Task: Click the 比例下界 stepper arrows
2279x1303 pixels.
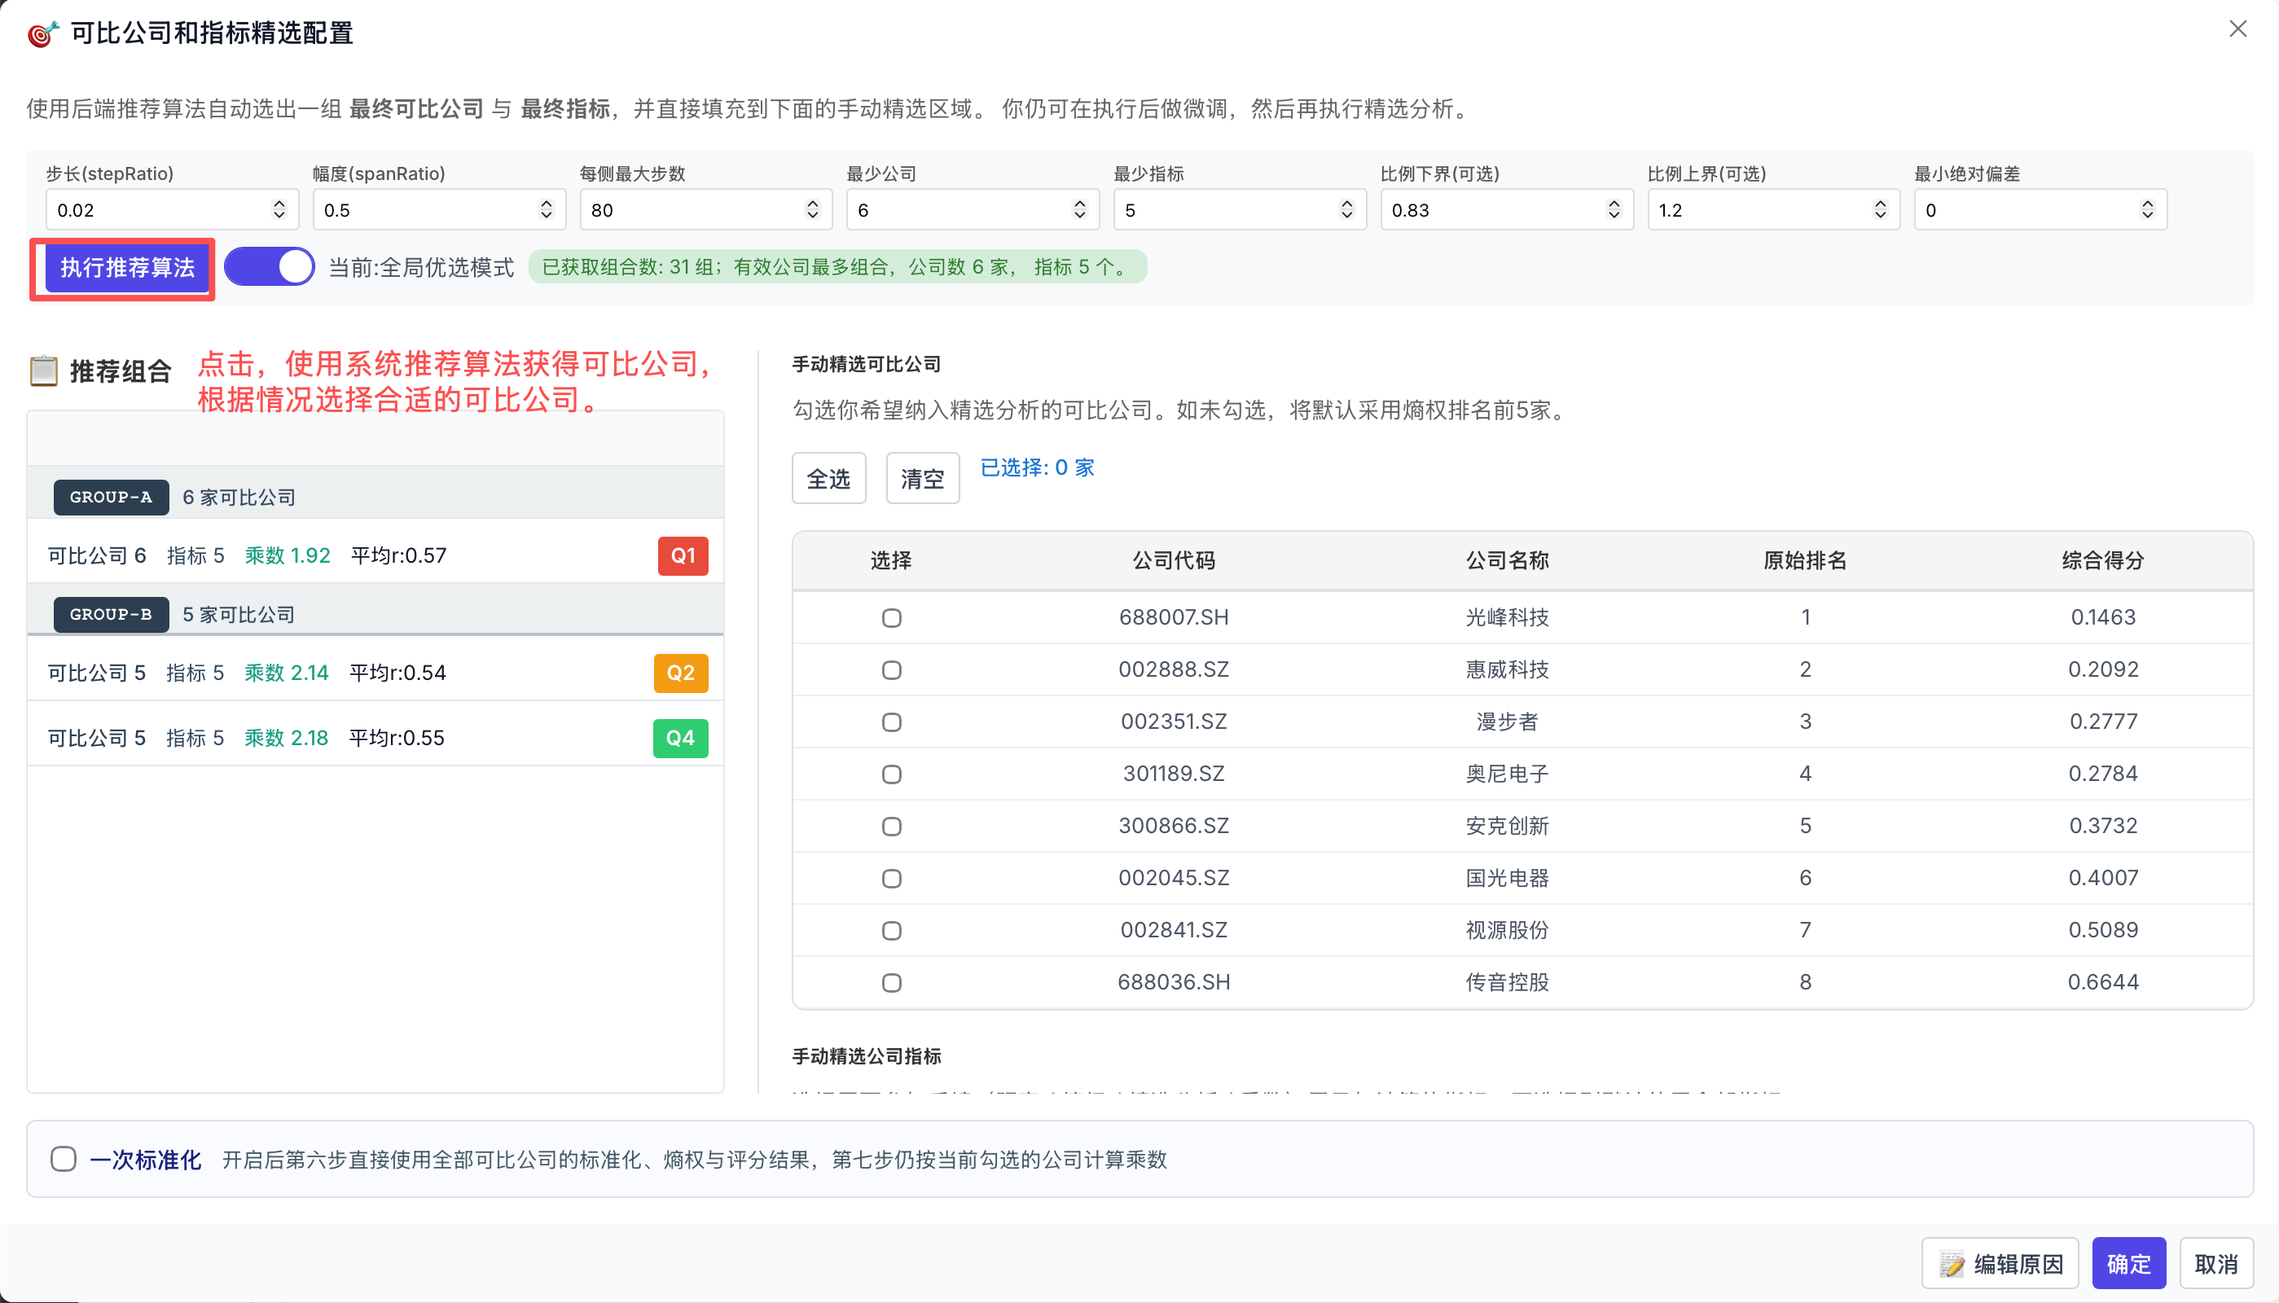Action: click(1614, 209)
